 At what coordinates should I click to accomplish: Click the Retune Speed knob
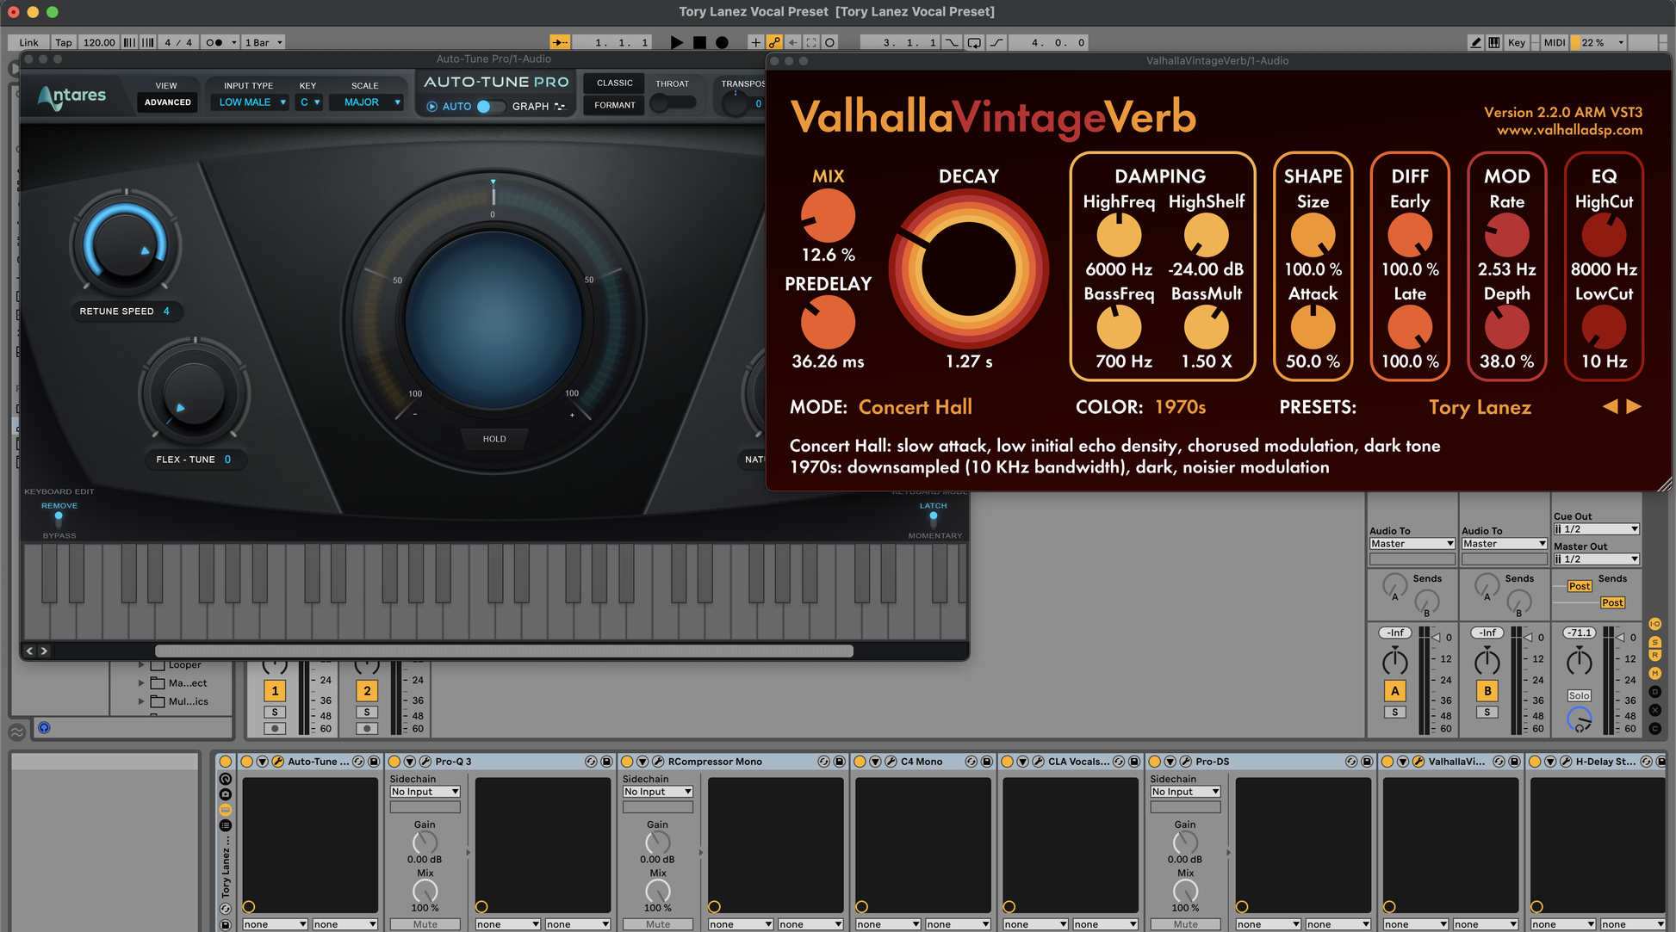click(x=126, y=246)
